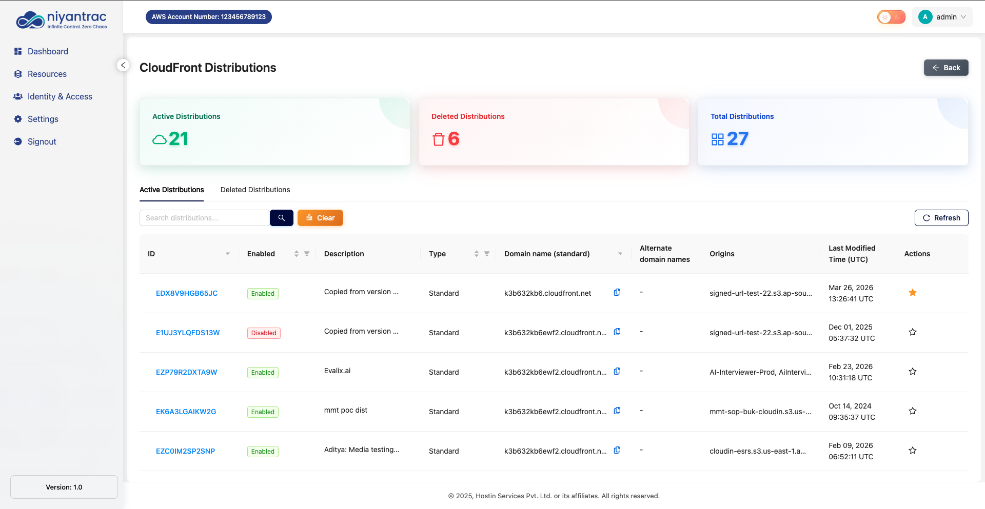Click the Search distributions input field
The image size is (985, 509).
pyautogui.click(x=204, y=218)
